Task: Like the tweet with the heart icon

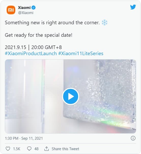Action: tap(8, 149)
